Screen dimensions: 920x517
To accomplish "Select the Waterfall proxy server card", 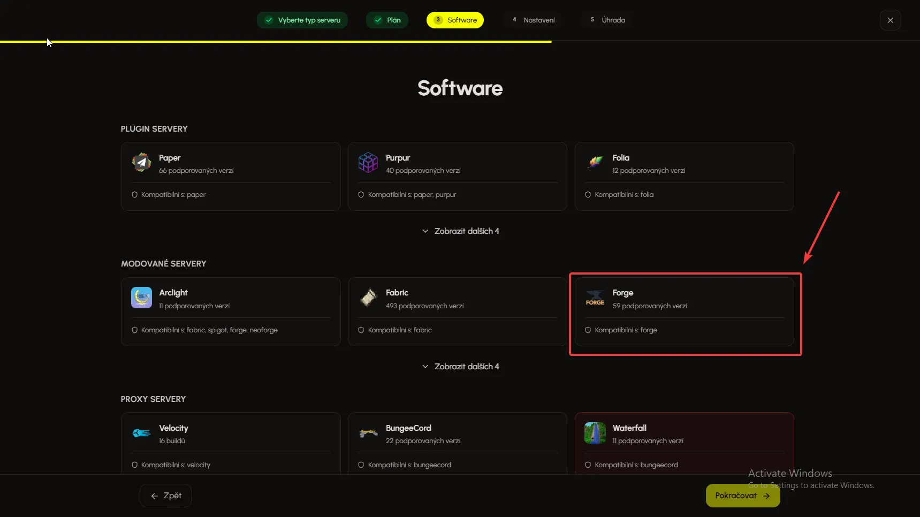I will [685, 443].
